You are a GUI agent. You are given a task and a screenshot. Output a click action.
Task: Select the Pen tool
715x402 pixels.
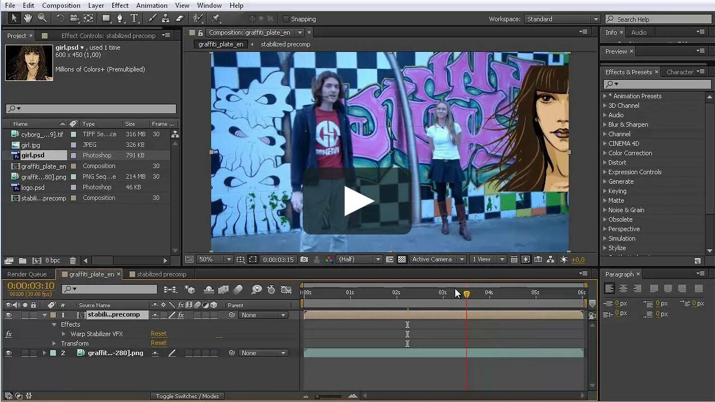[x=121, y=18]
